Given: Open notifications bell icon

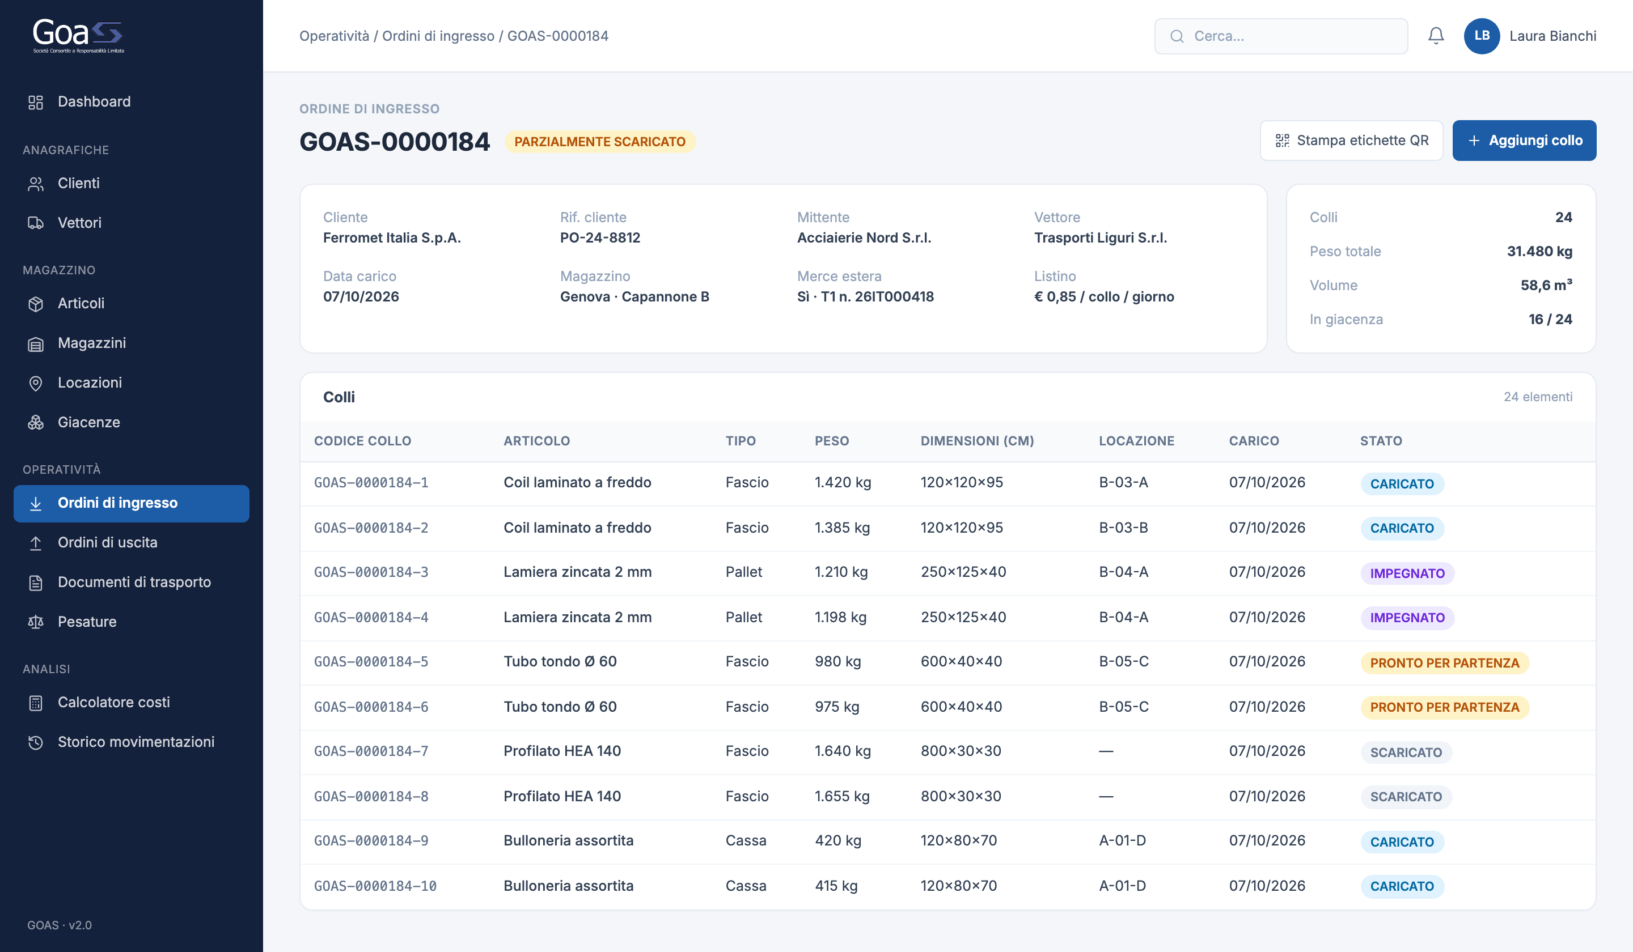Looking at the screenshot, I should [x=1435, y=36].
